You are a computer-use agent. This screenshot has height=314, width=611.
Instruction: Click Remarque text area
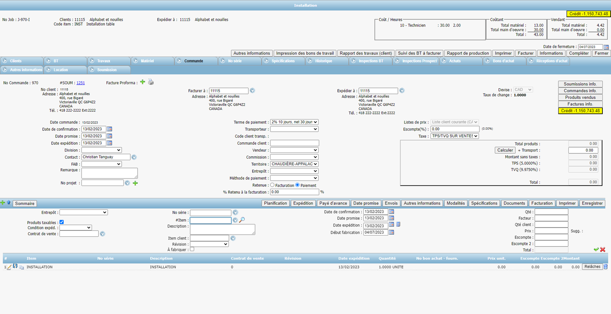point(110,173)
